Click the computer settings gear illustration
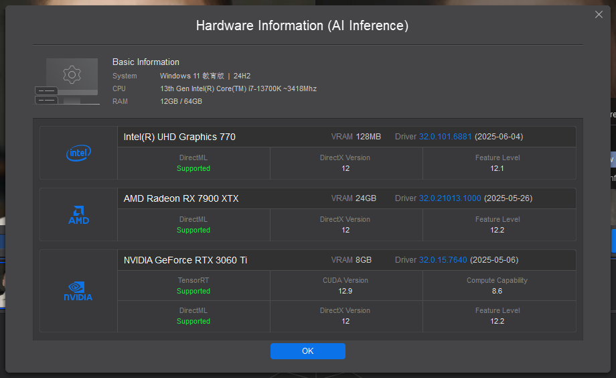Image resolution: width=616 pixels, height=378 pixels. (x=67, y=81)
